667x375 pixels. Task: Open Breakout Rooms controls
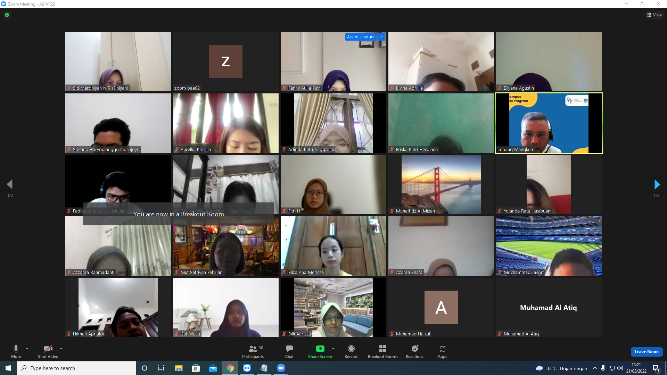pyautogui.click(x=383, y=351)
